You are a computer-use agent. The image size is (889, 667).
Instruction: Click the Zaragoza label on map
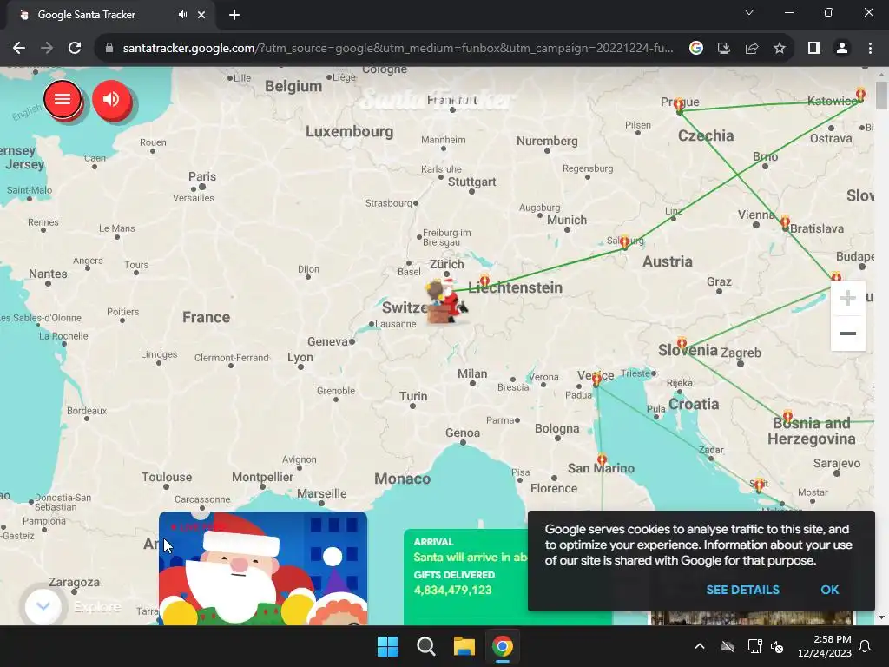(74, 583)
